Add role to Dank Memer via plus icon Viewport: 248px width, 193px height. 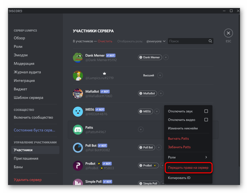166,57
